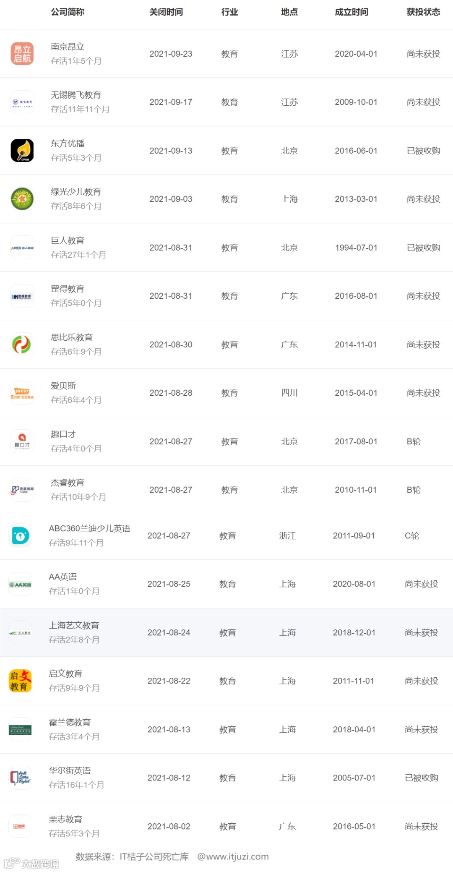453x872 pixels.
Task: Click @www.itjuzi.com source text
Action: click(x=233, y=856)
